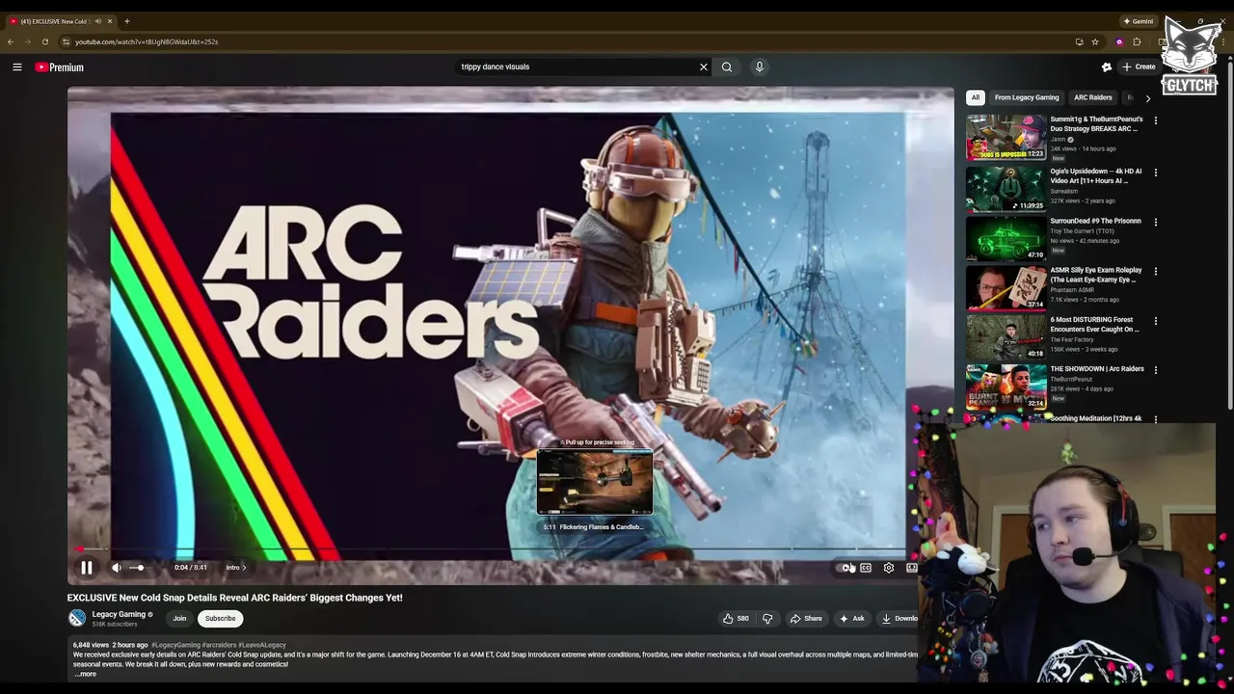Open the Gemini button in Chrome
The width and height of the screenshot is (1234, 694).
pos(1139,21)
